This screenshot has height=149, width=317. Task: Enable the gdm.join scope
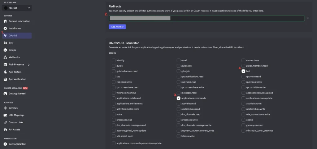click(179, 71)
